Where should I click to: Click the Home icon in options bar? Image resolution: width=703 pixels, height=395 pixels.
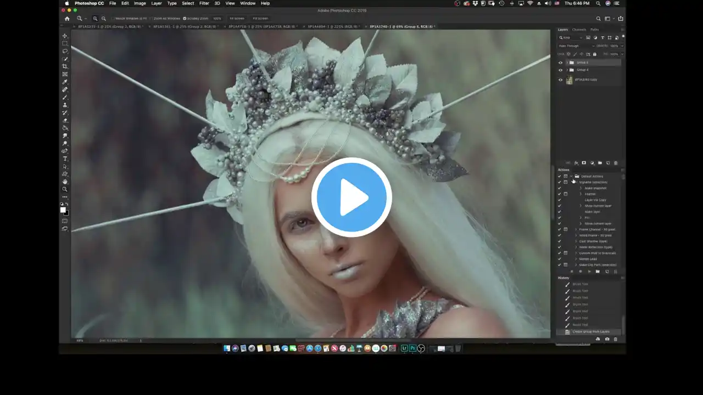pos(67,18)
